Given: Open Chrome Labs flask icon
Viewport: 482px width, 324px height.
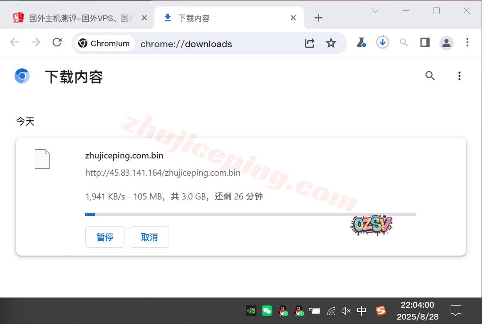Looking at the screenshot, I should point(361,42).
